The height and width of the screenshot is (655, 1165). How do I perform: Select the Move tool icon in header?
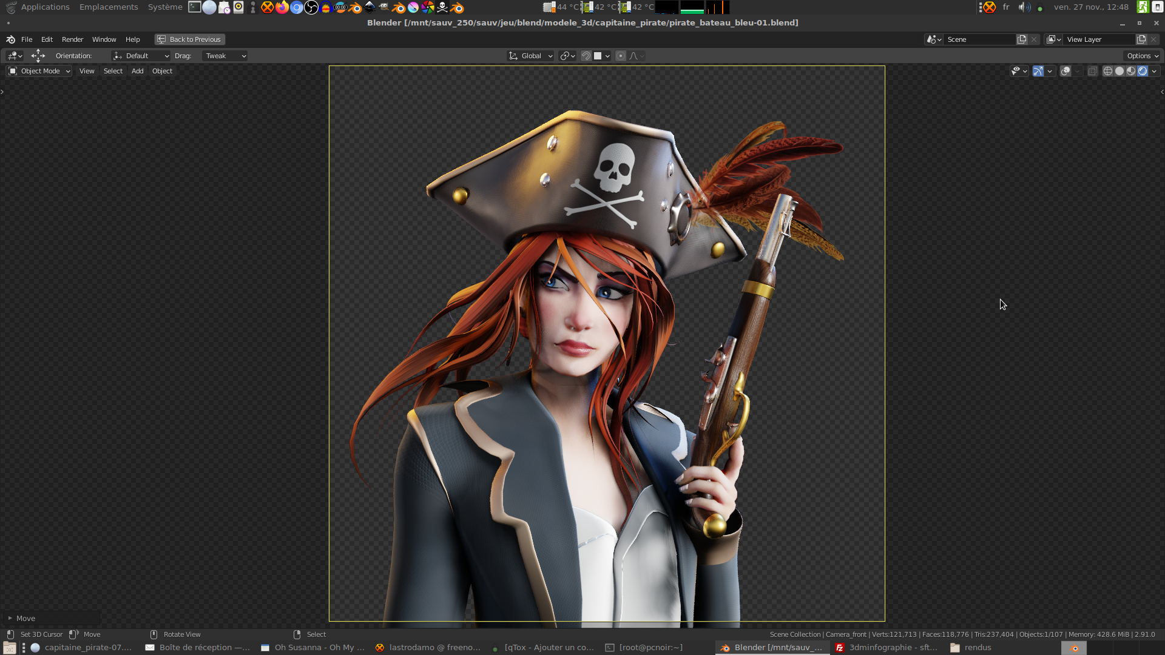38,56
